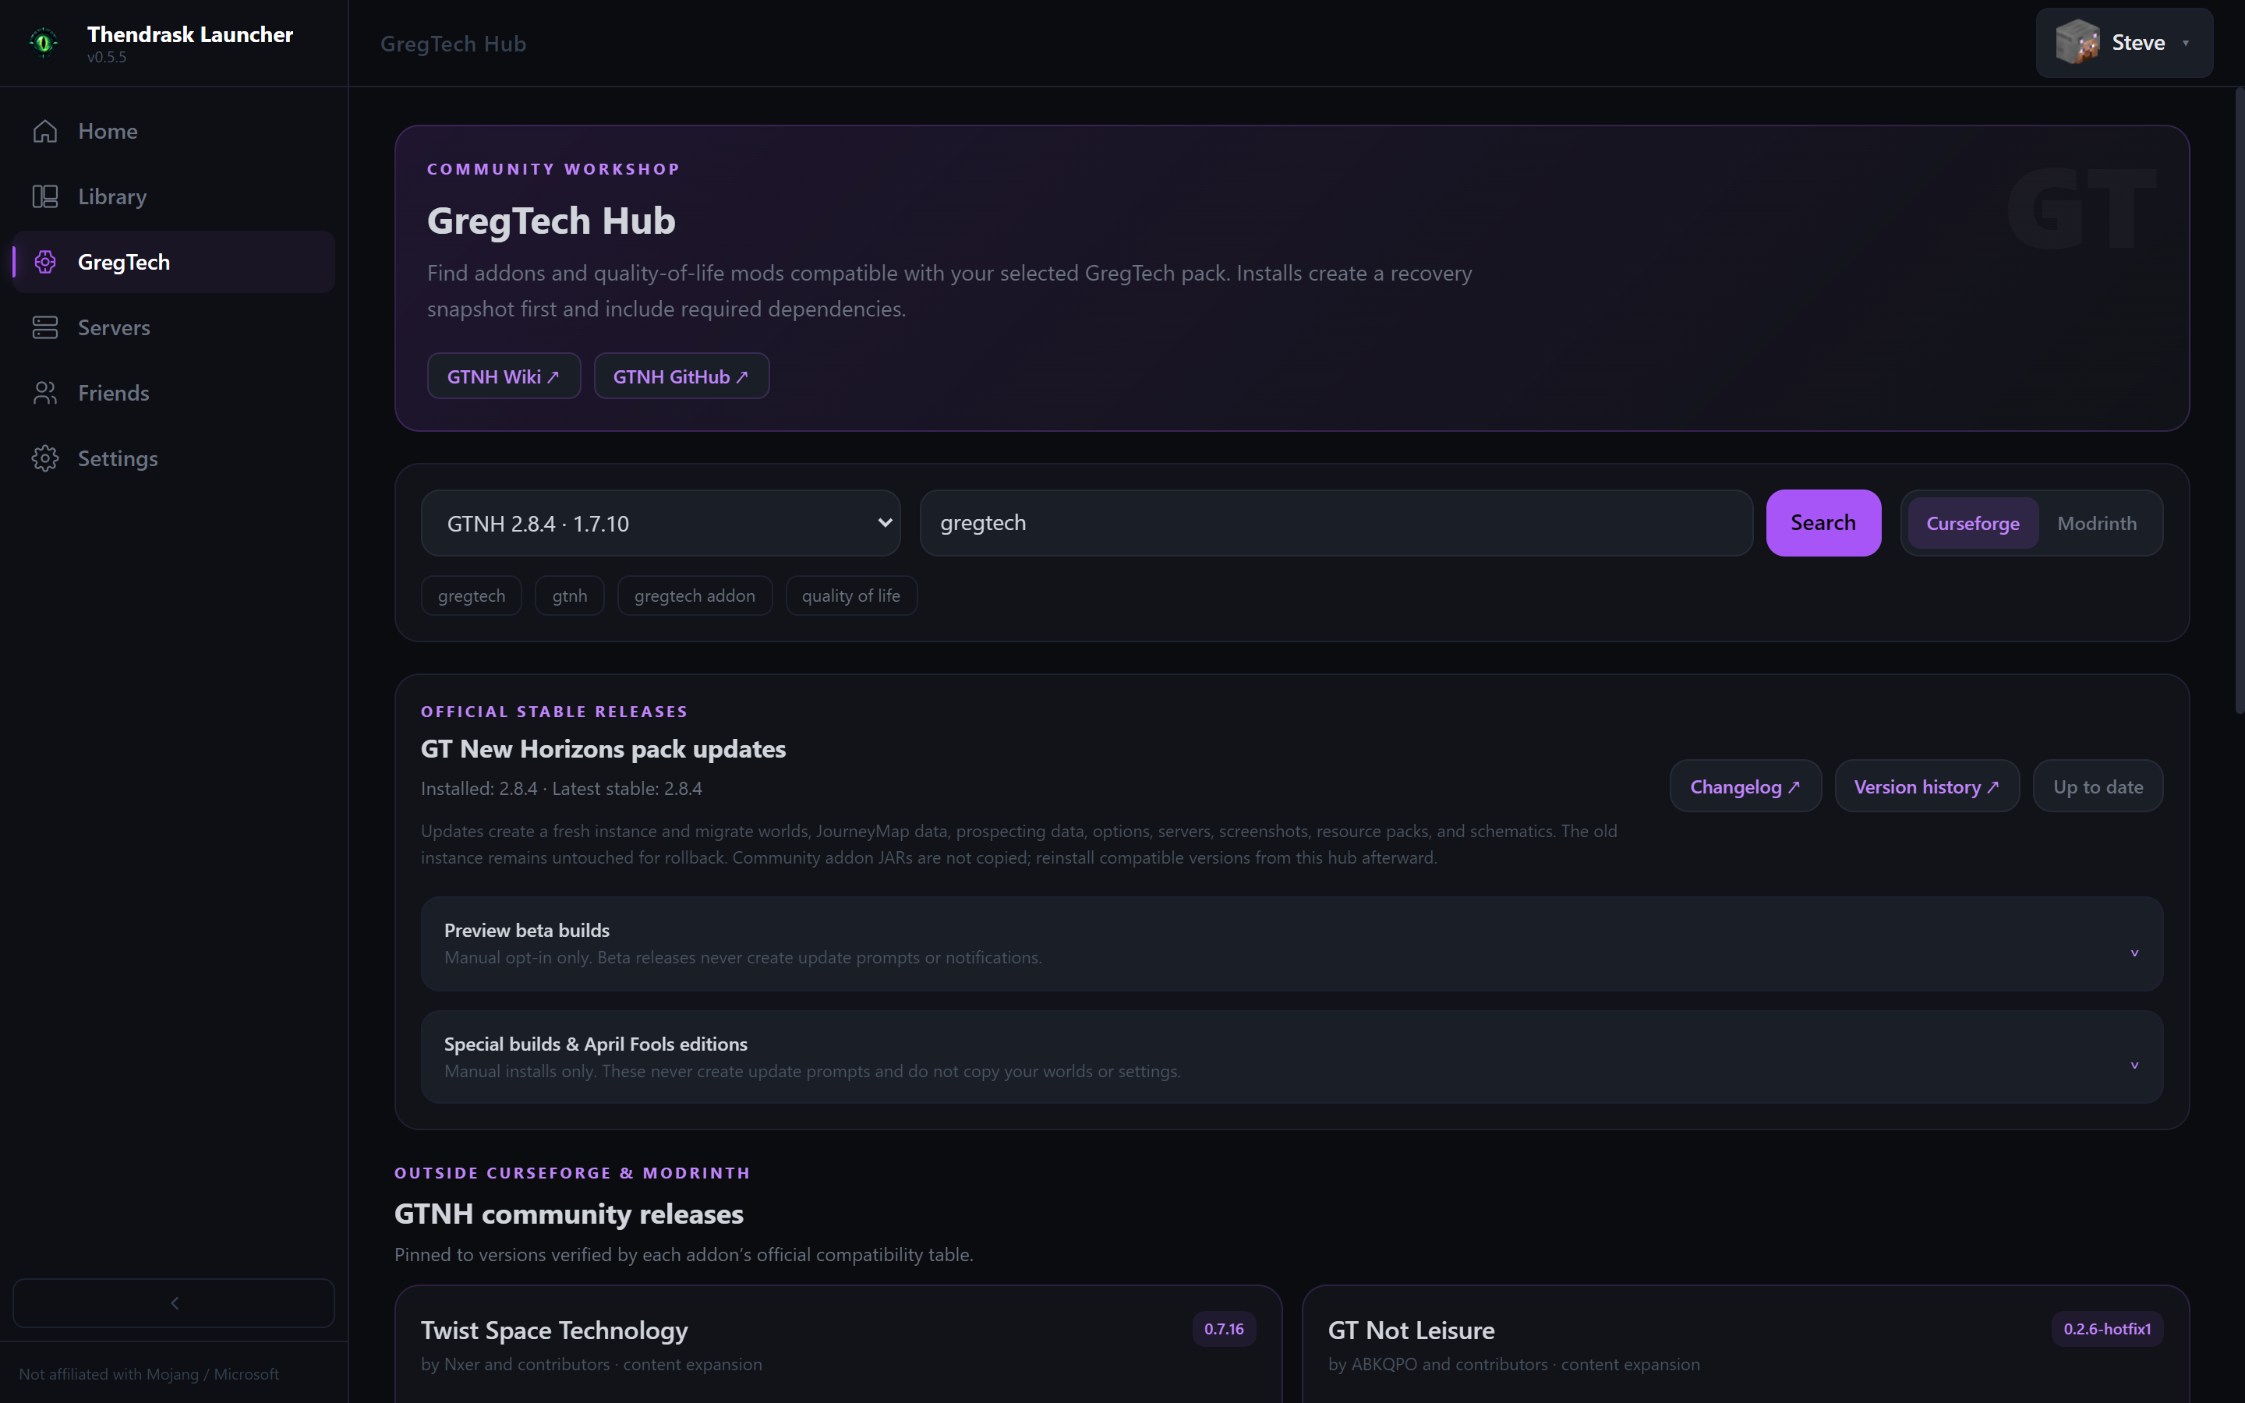Click the Thendrask Launcher eye logo
The width and height of the screenshot is (2245, 1403).
click(44, 43)
